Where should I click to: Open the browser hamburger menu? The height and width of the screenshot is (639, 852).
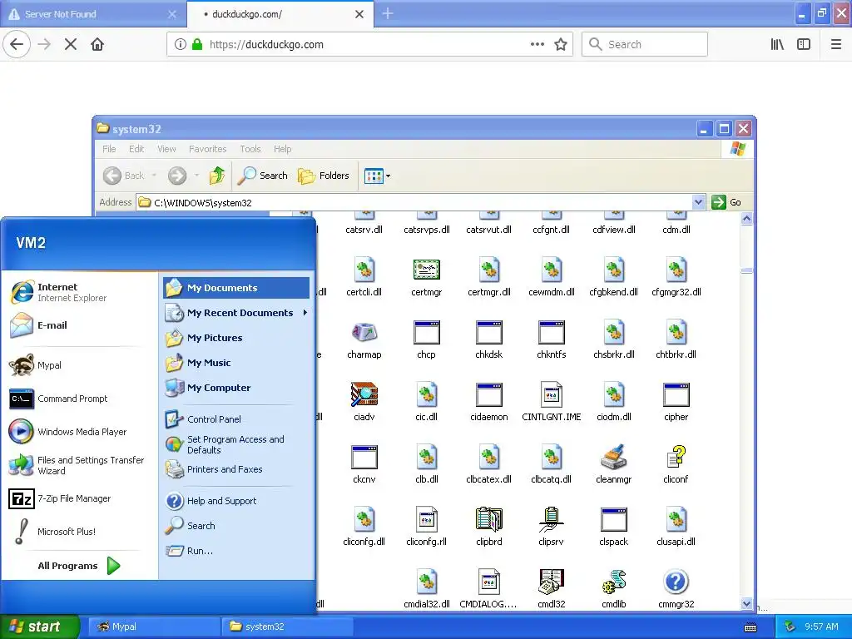click(x=836, y=45)
